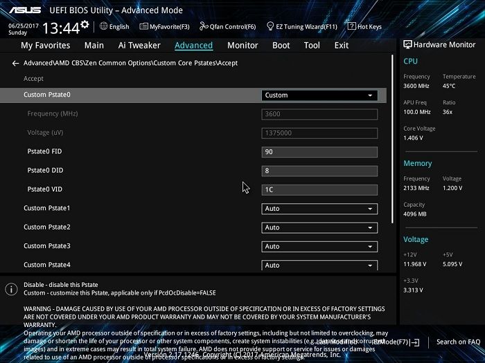485x363 pixels.
Task: Select the Custom Pstate2 label
Action: click(x=47, y=227)
